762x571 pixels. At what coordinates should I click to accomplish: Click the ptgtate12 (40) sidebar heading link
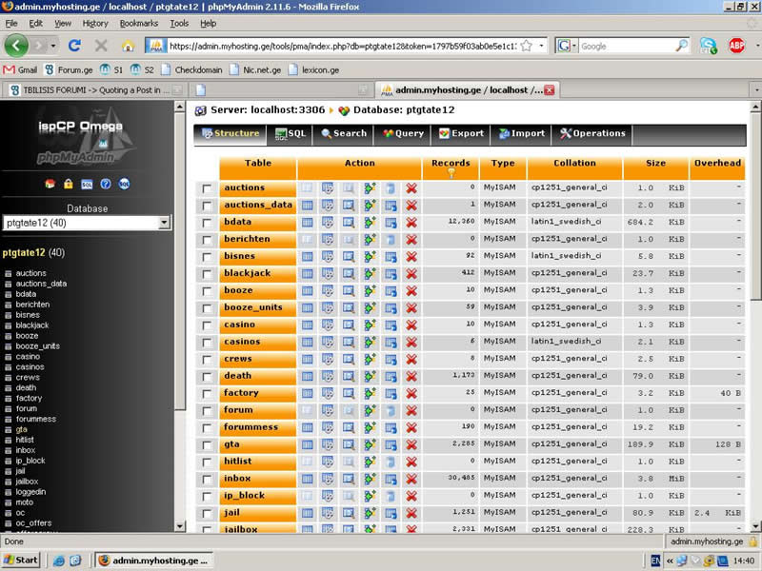(x=33, y=252)
